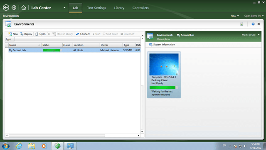Image resolution: width=266 pixels, height=150 pixels.
Task: Click Shut down toolbar button
Action: [x=110, y=34]
